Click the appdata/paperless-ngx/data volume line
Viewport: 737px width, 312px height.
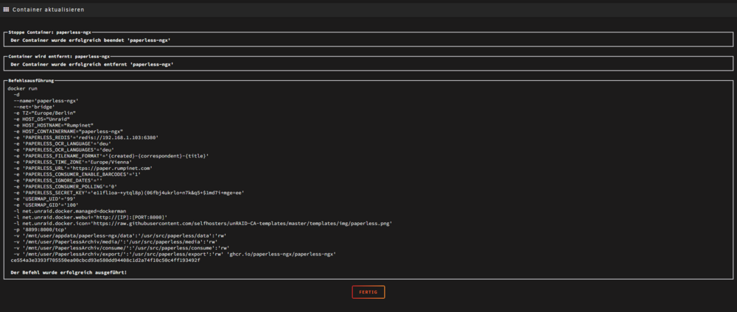click(x=122, y=235)
